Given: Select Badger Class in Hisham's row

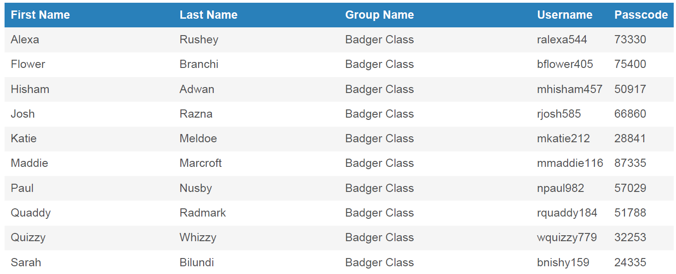Looking at the screenshot, I should pos(379,89).
